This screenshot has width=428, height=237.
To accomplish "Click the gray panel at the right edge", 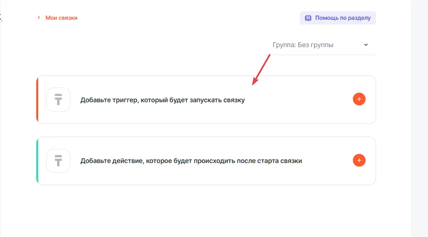I will click(419, 118).
